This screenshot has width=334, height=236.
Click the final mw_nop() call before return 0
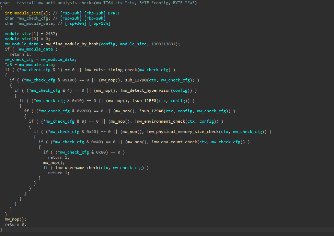[15, 219]
